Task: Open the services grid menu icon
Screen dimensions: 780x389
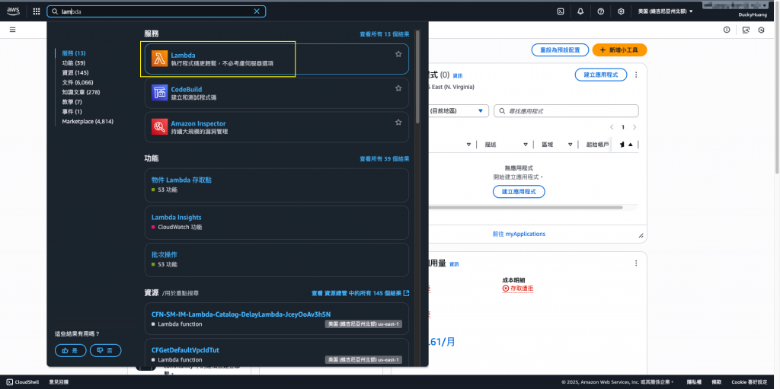Action: (x=37, y=11)
